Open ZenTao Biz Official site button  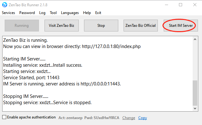(141, 26)
